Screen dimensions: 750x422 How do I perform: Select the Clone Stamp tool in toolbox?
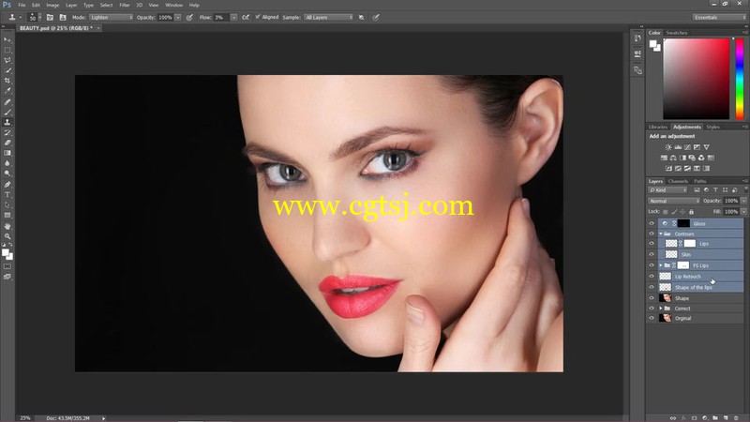(7, 123)
